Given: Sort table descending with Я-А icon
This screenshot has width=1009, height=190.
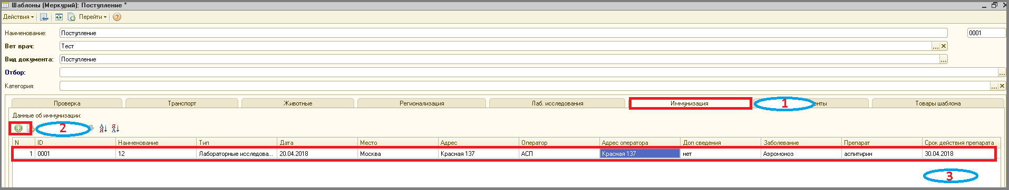Looking at the screenshot, I should pos(115,128).
